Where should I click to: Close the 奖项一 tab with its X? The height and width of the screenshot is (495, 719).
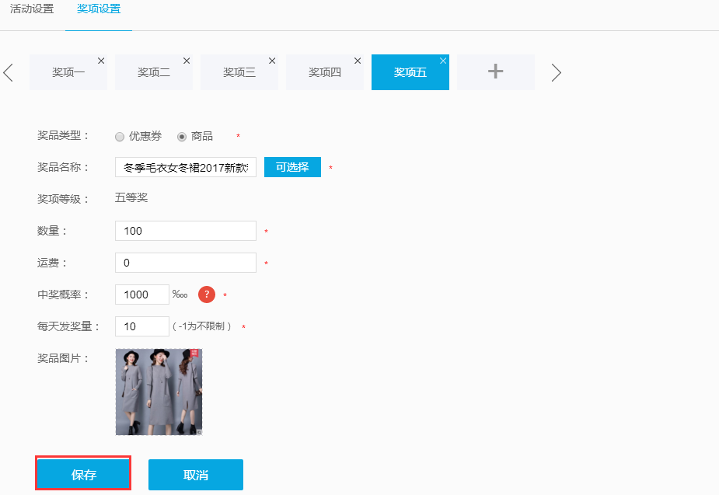tap(101, 61)
